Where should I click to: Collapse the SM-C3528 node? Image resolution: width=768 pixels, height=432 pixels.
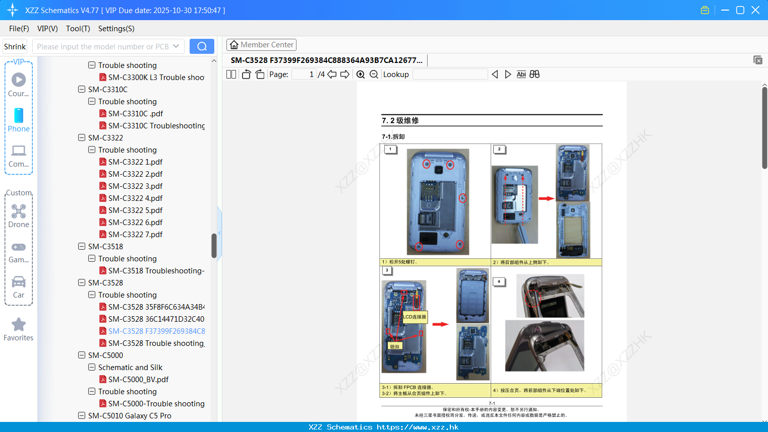tap(82, 282)
